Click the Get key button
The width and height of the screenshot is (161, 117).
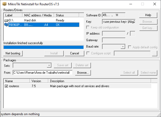click(148, 28)
